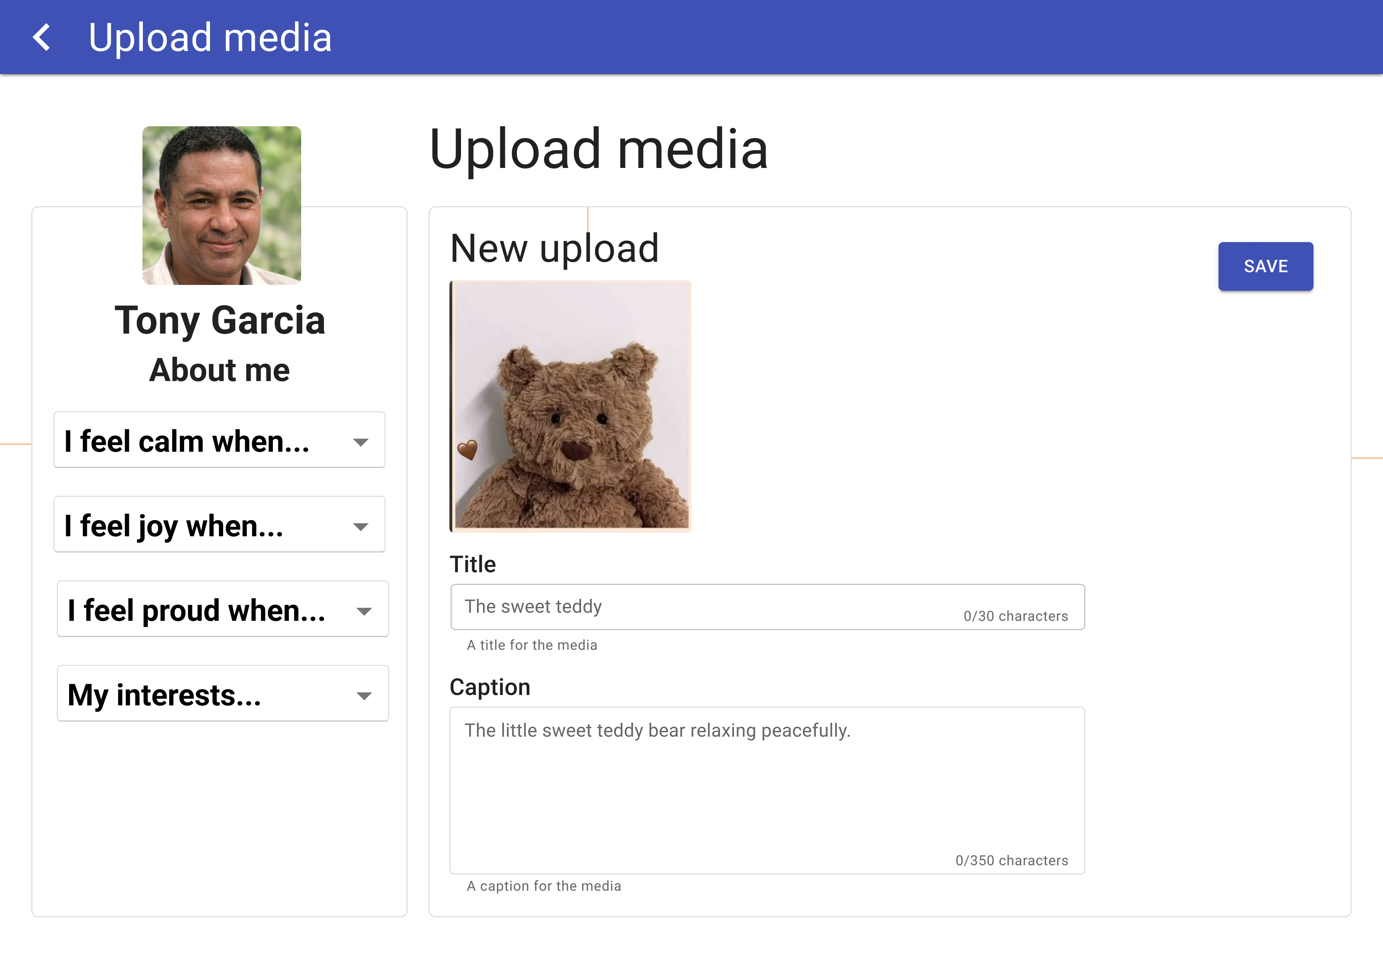Image resolution: width=1383 pixels, height=966 pixels.
Task: Click the 'Title' field label
Action: 473,564
